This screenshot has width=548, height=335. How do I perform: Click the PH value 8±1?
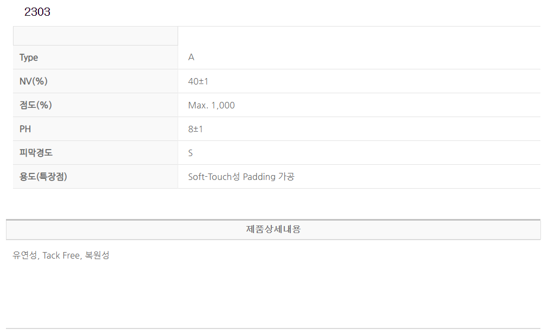(195, 129)
